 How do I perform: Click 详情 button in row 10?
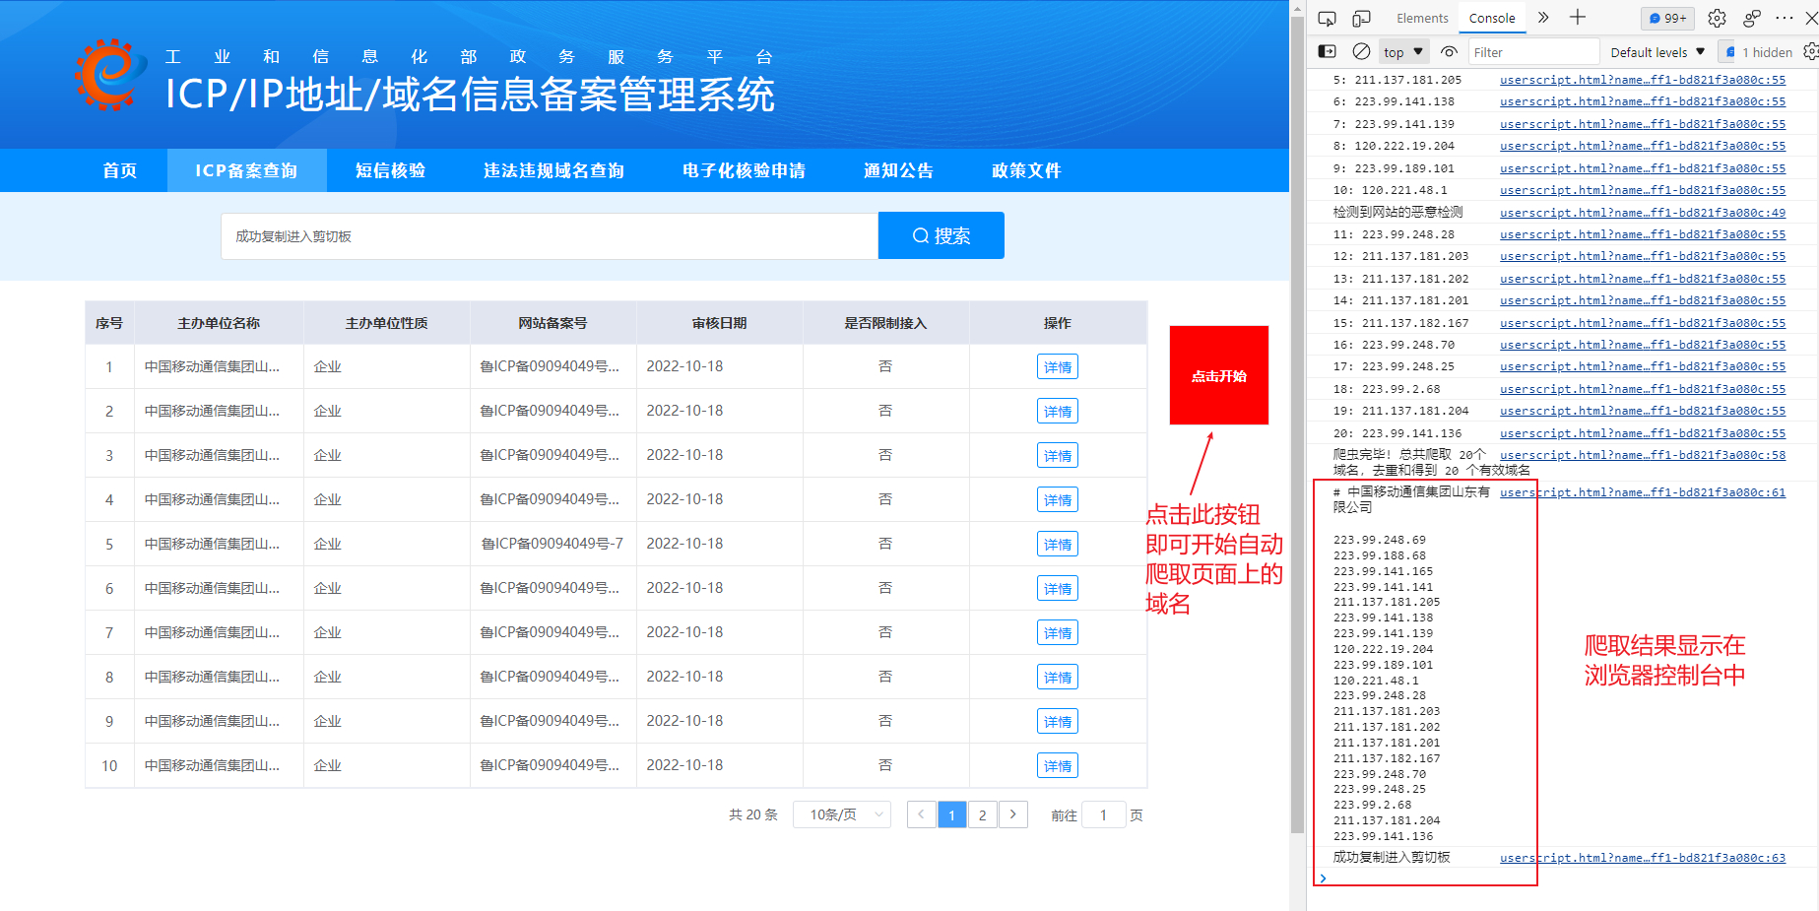pos(1058,765)
